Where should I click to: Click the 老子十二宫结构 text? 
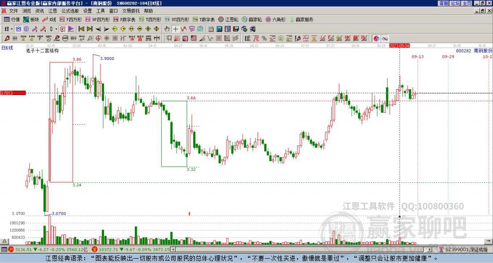pyautogui.click(x=42, y=50)
